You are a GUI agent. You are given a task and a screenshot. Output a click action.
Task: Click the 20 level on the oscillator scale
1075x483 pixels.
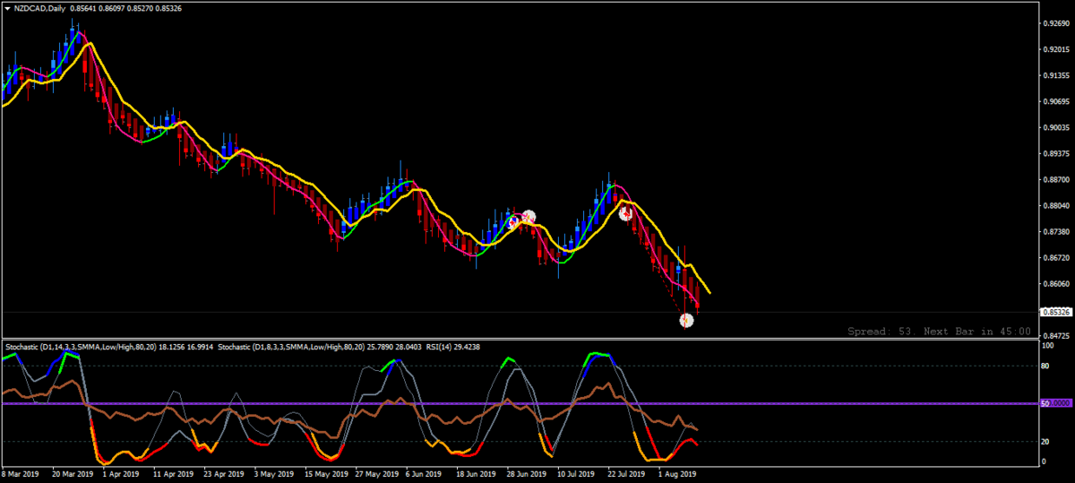(x=1045, y=442)
